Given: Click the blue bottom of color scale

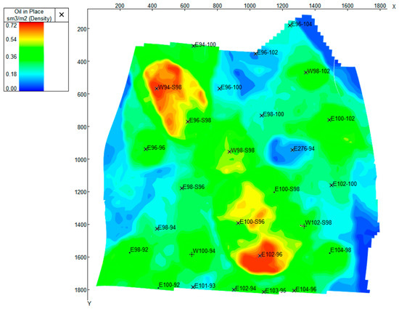Looking at the screenshot, I should pos(31,88).
